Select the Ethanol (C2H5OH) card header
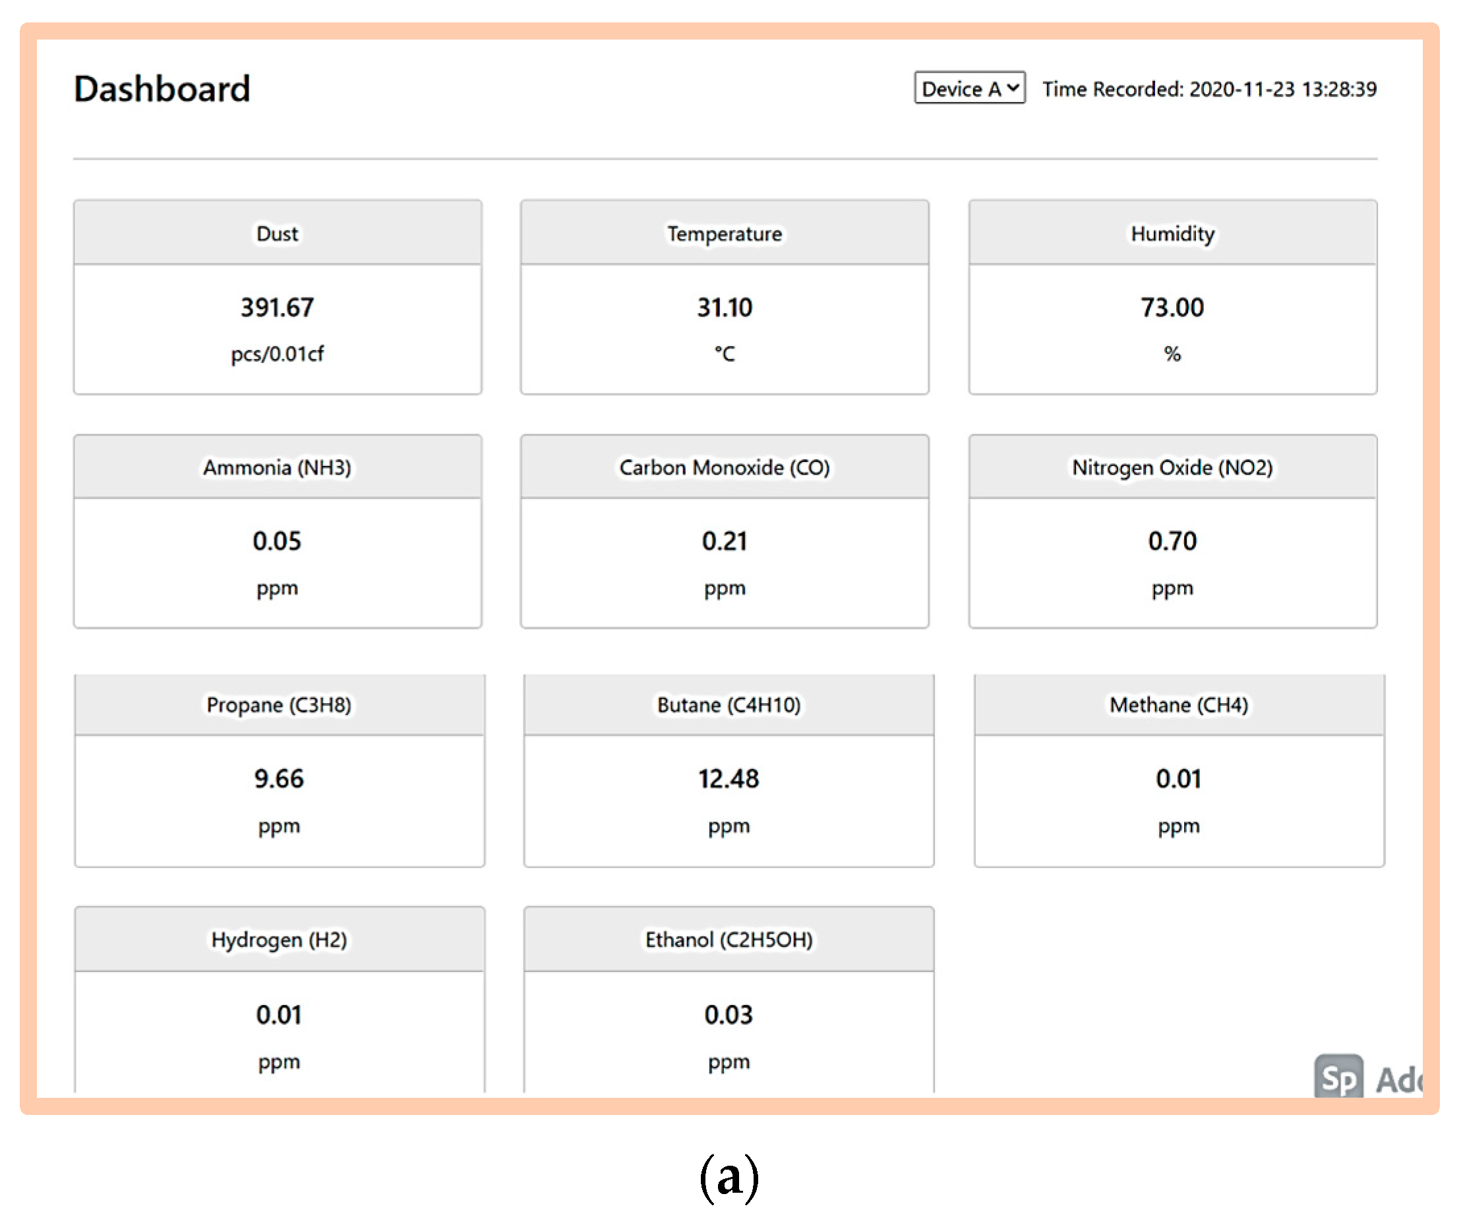1463x1227 pixels. [x=728, y=940]
